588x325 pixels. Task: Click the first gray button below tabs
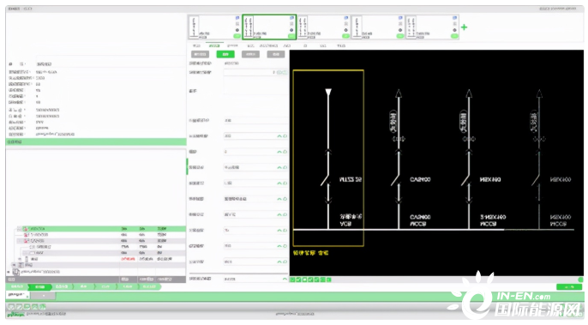tap(201, 54)
